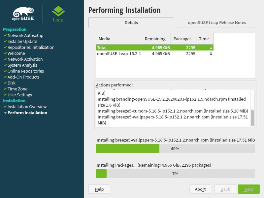The image size is (264, 198).
Task: Click the Installation Overview step
Action: (27, 107)
